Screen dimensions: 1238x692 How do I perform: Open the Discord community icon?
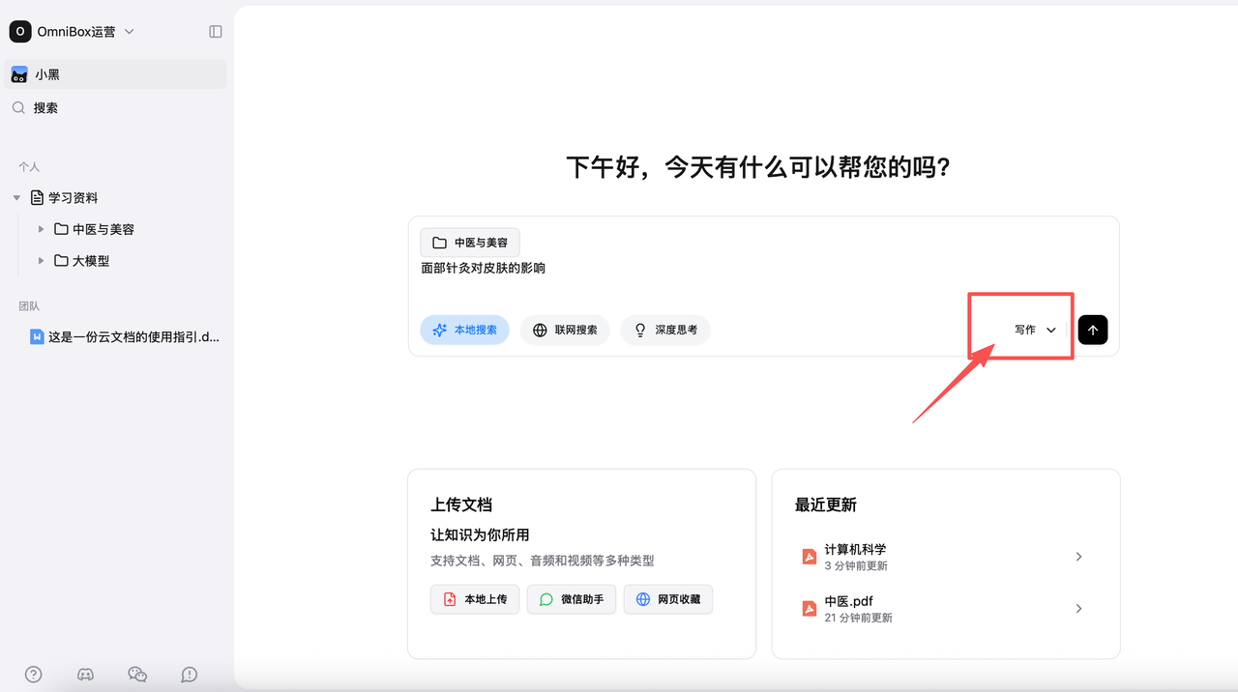(85, 675)
